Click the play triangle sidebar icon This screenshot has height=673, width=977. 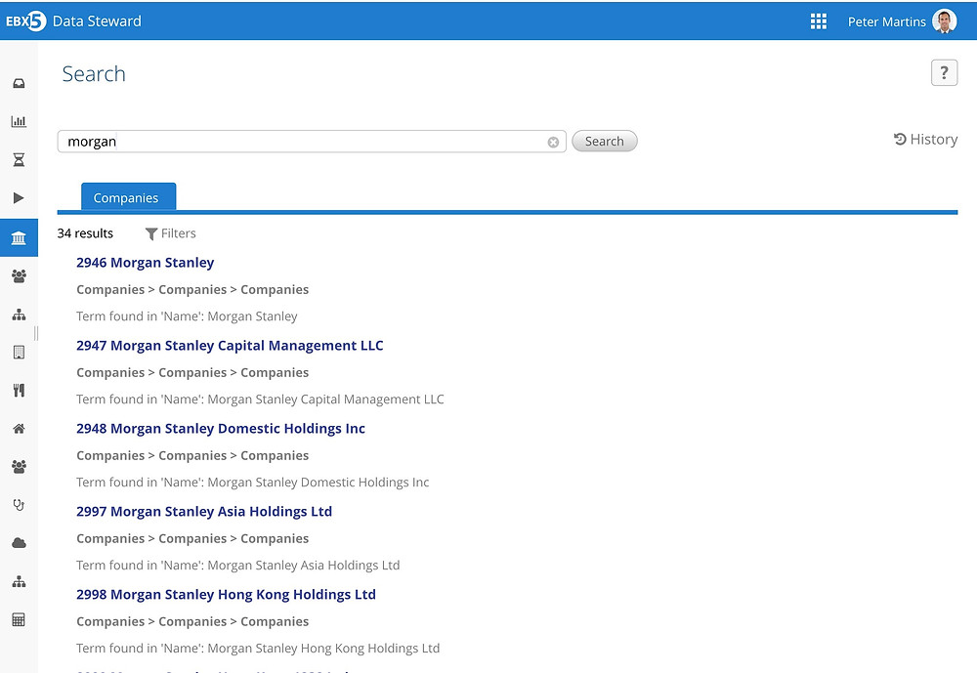(19, 198)
